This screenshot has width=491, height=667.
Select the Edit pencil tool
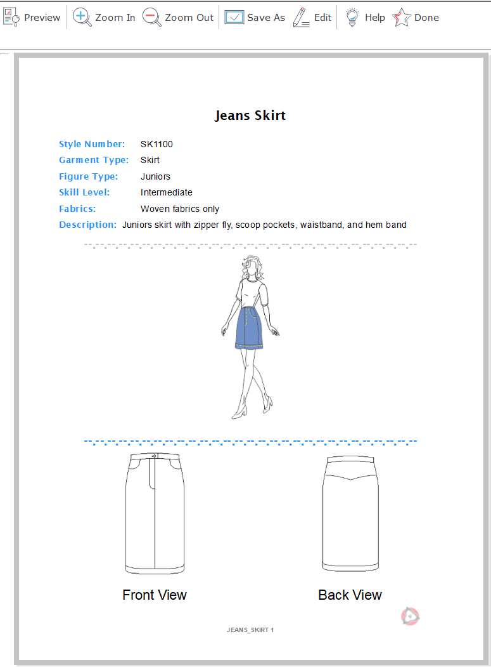(302, 18)
